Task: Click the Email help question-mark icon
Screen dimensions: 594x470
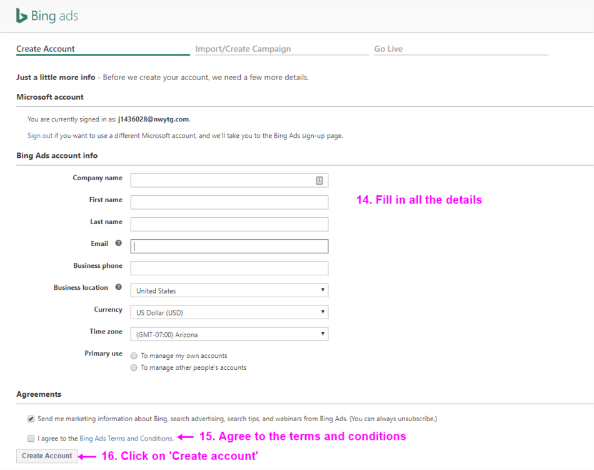Action: pyautogui.click(x=118, y=243)
